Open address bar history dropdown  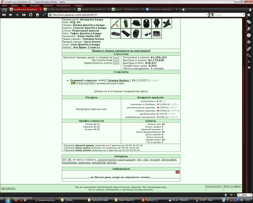tap(207, 15)
